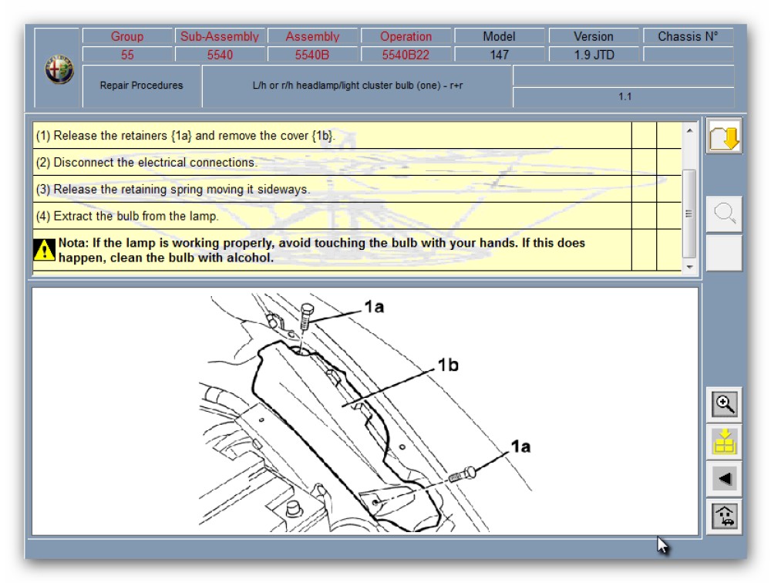The height and width of the screenshot is (583, 771).
Task: Click the greyed-out magnifying glass search icon
Action: coord(724,214)
